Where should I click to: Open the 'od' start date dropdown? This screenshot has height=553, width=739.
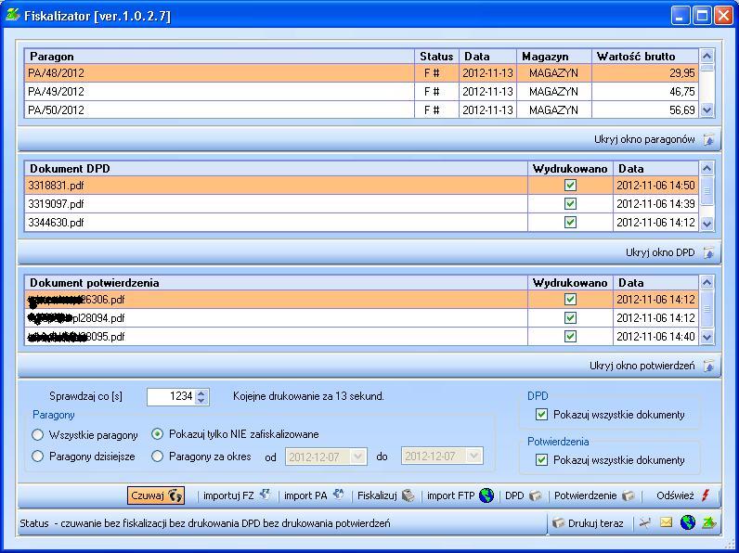click(x=359, y=457)
